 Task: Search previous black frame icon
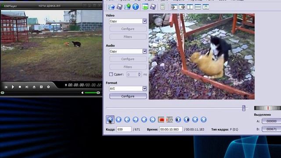coord(178,119)
